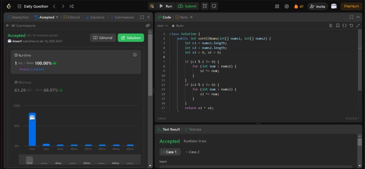Select the Memory stats section
365x169 pixels.
[x=76, y=86]
